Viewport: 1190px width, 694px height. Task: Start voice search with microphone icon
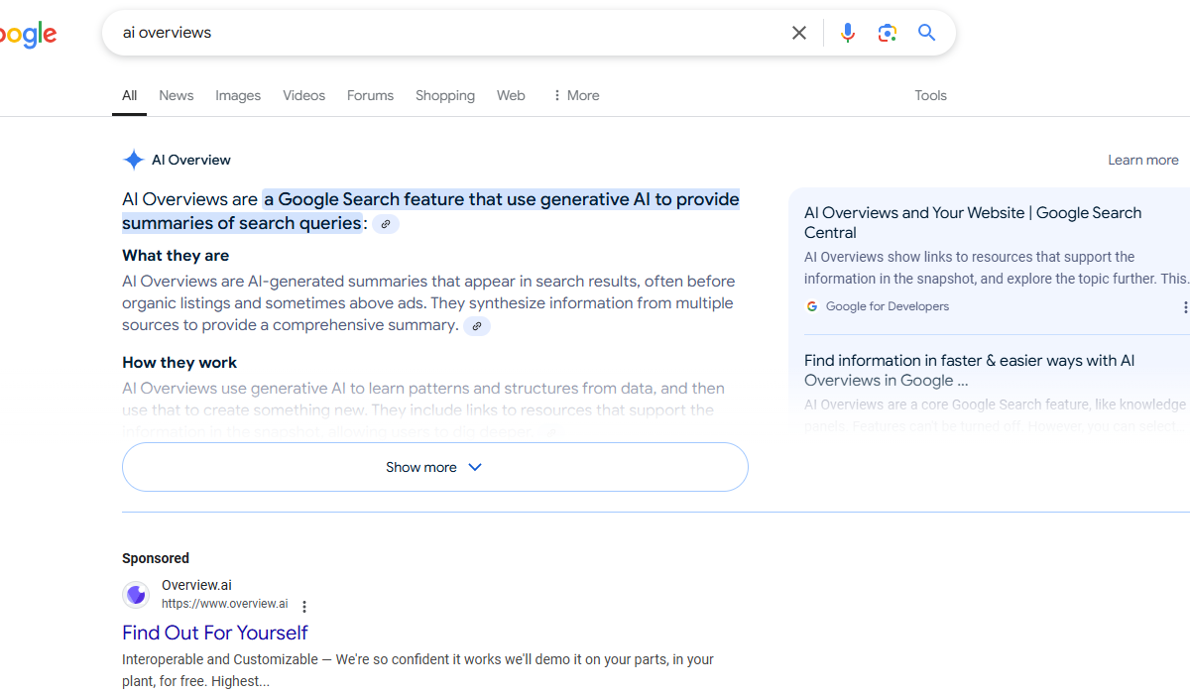(848, 33)
